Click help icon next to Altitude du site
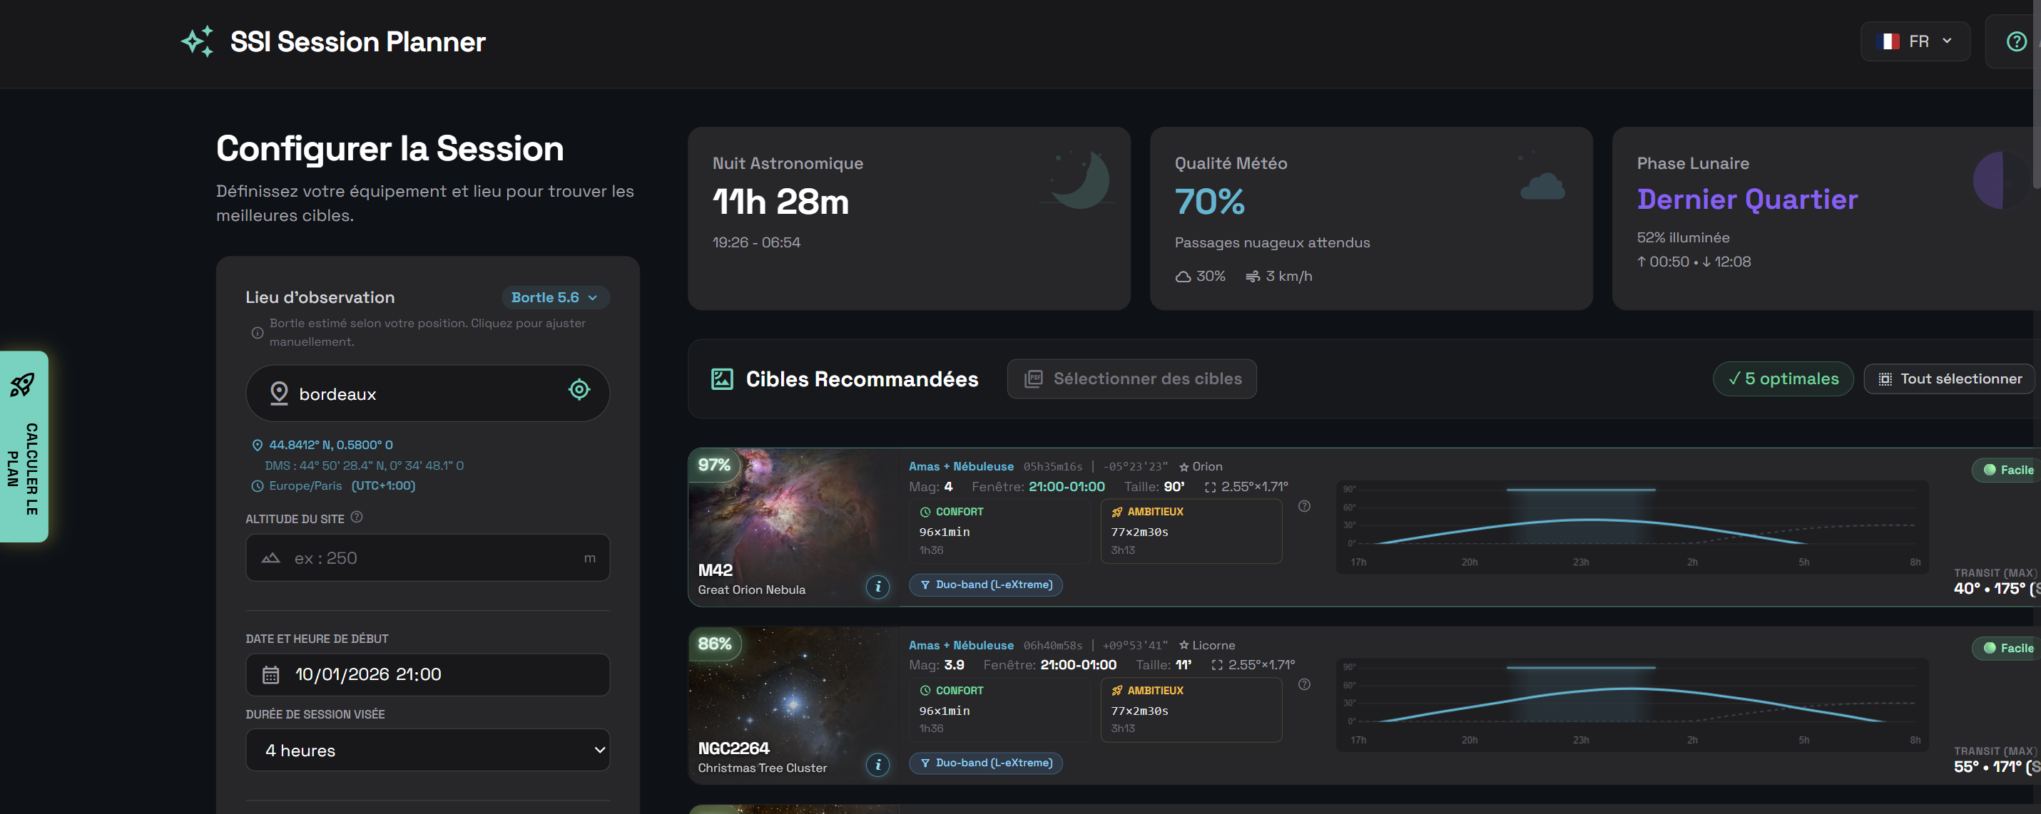The width and height of the screenshot is (2041, 814). 357,517
